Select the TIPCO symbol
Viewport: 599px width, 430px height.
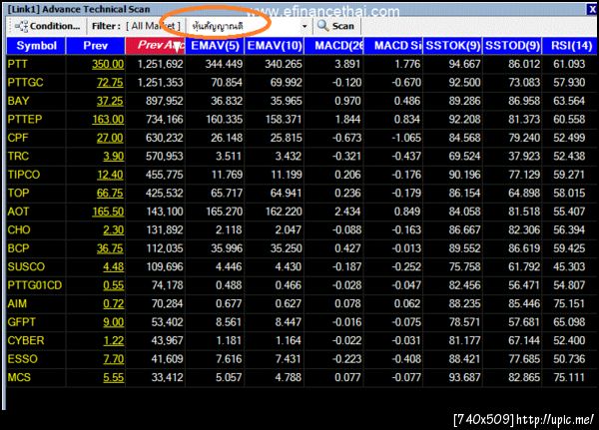coord(24,175)
